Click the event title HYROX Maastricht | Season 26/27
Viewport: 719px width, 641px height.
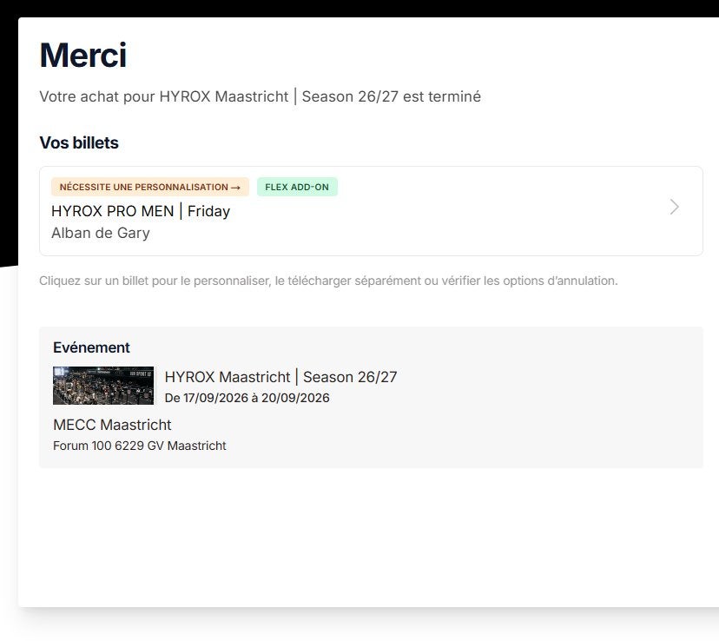tap(280, 377)
